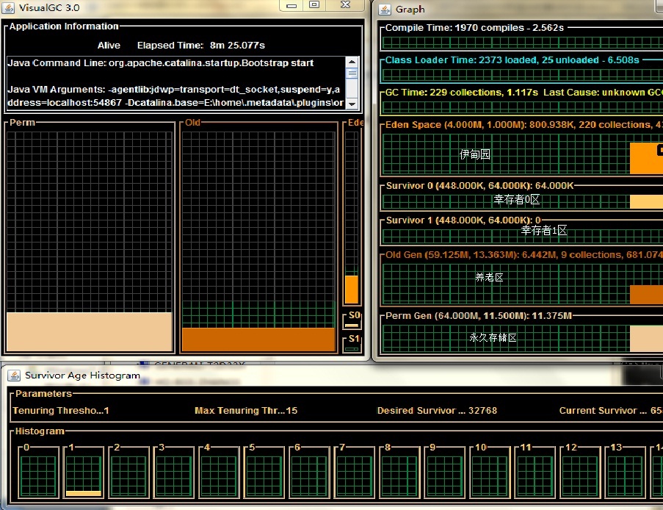
Task: Click the orange Eden usage bar
Action: point(352,290)
